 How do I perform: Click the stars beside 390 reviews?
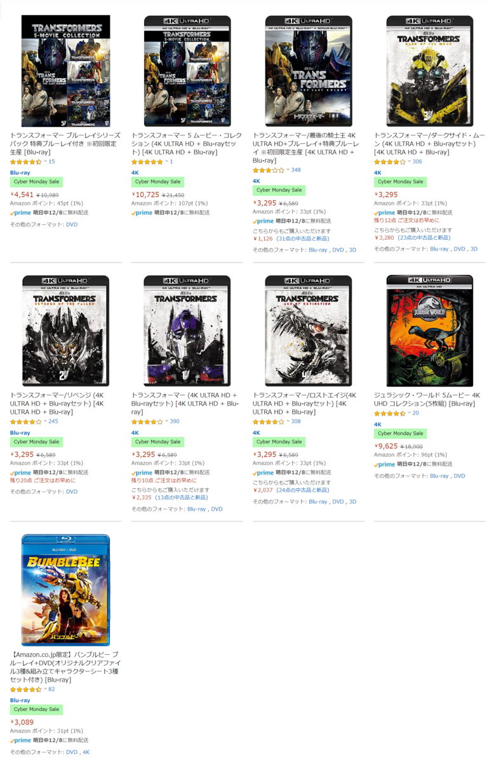pyautogui.click(x=147, y=422)
